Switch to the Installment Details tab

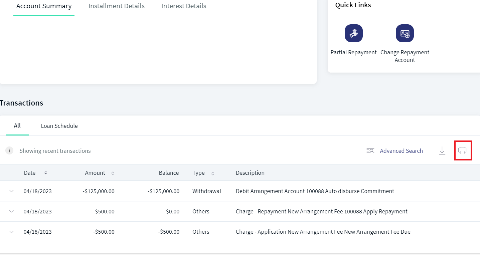pos(117,6)
